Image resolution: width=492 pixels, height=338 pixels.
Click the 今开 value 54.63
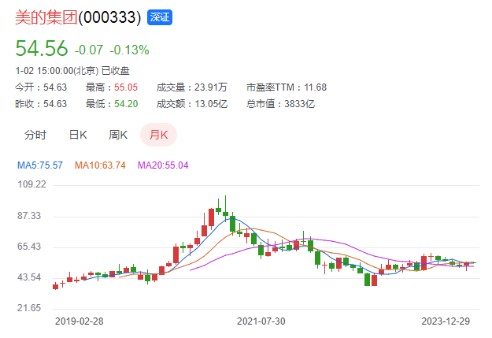tap(55, 87)
